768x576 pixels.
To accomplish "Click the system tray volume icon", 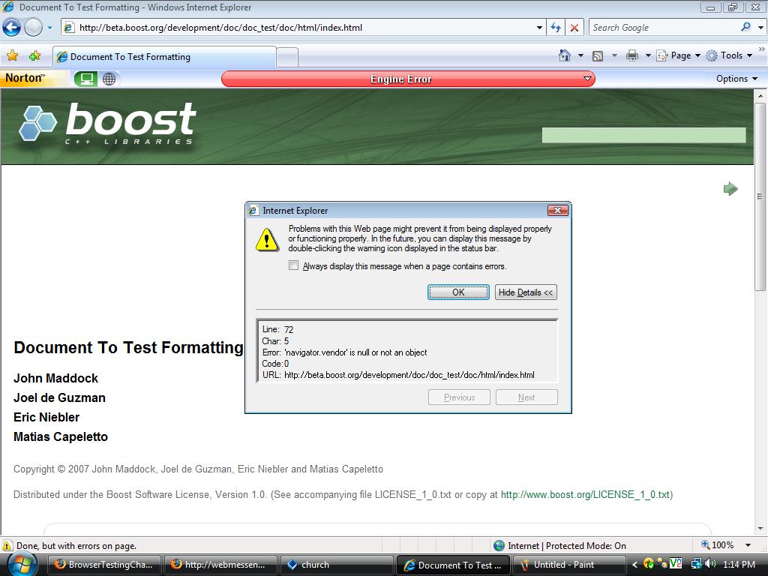I will tap(711, 564).
